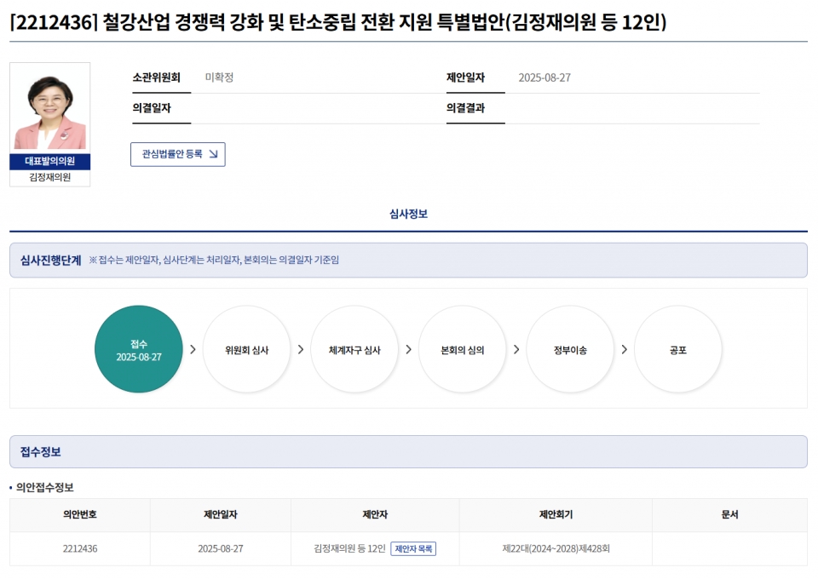Click the chevron between 정부이송 and 공포

(x=624, y=349)
